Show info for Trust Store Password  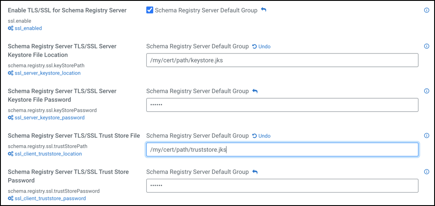point(426,172)
